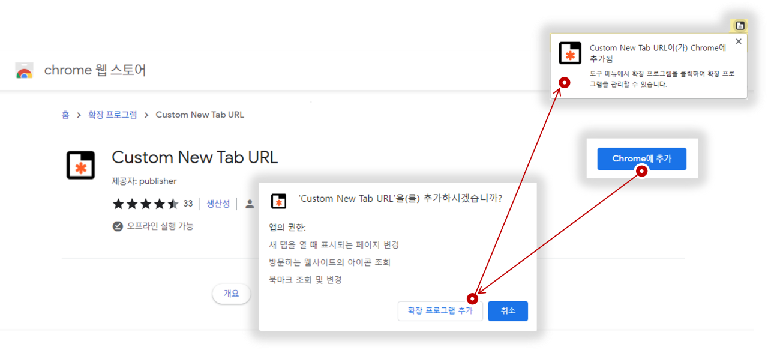
Task: Click the 'Custom New Tab URL' breadcrumb text
Action: pyautogui.click(x=200, y=115)
